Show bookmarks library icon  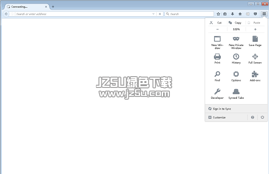click(x=225, y=14)
